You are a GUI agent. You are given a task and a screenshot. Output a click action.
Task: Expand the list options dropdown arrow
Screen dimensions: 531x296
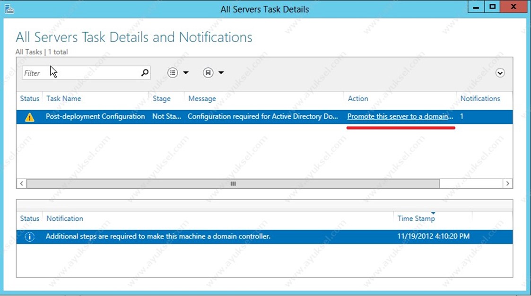186,72
